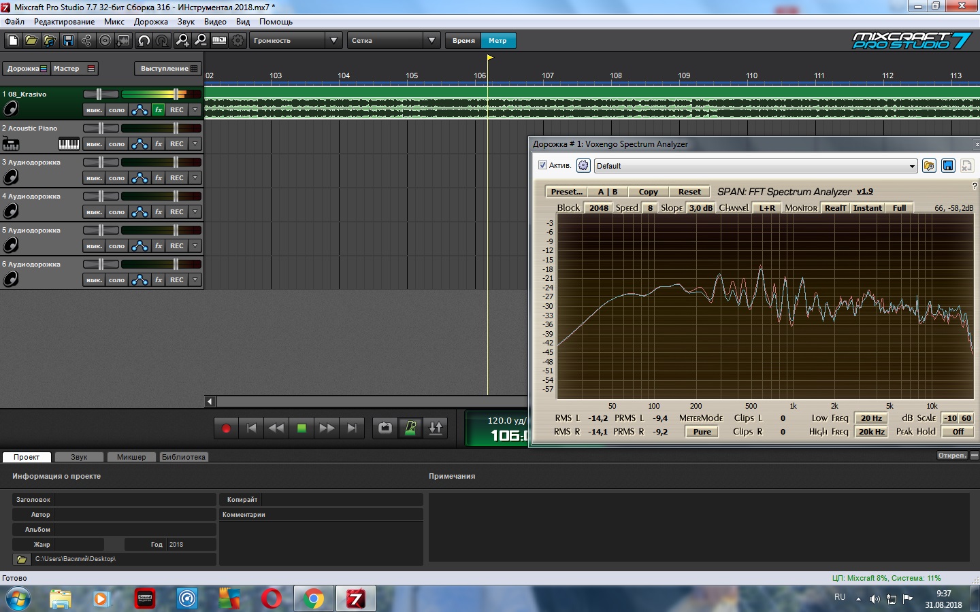Viewport: 980px width, 612px height.
Task: Toggle the metronome icon in transport bar
Action: (x=410, y=428)
